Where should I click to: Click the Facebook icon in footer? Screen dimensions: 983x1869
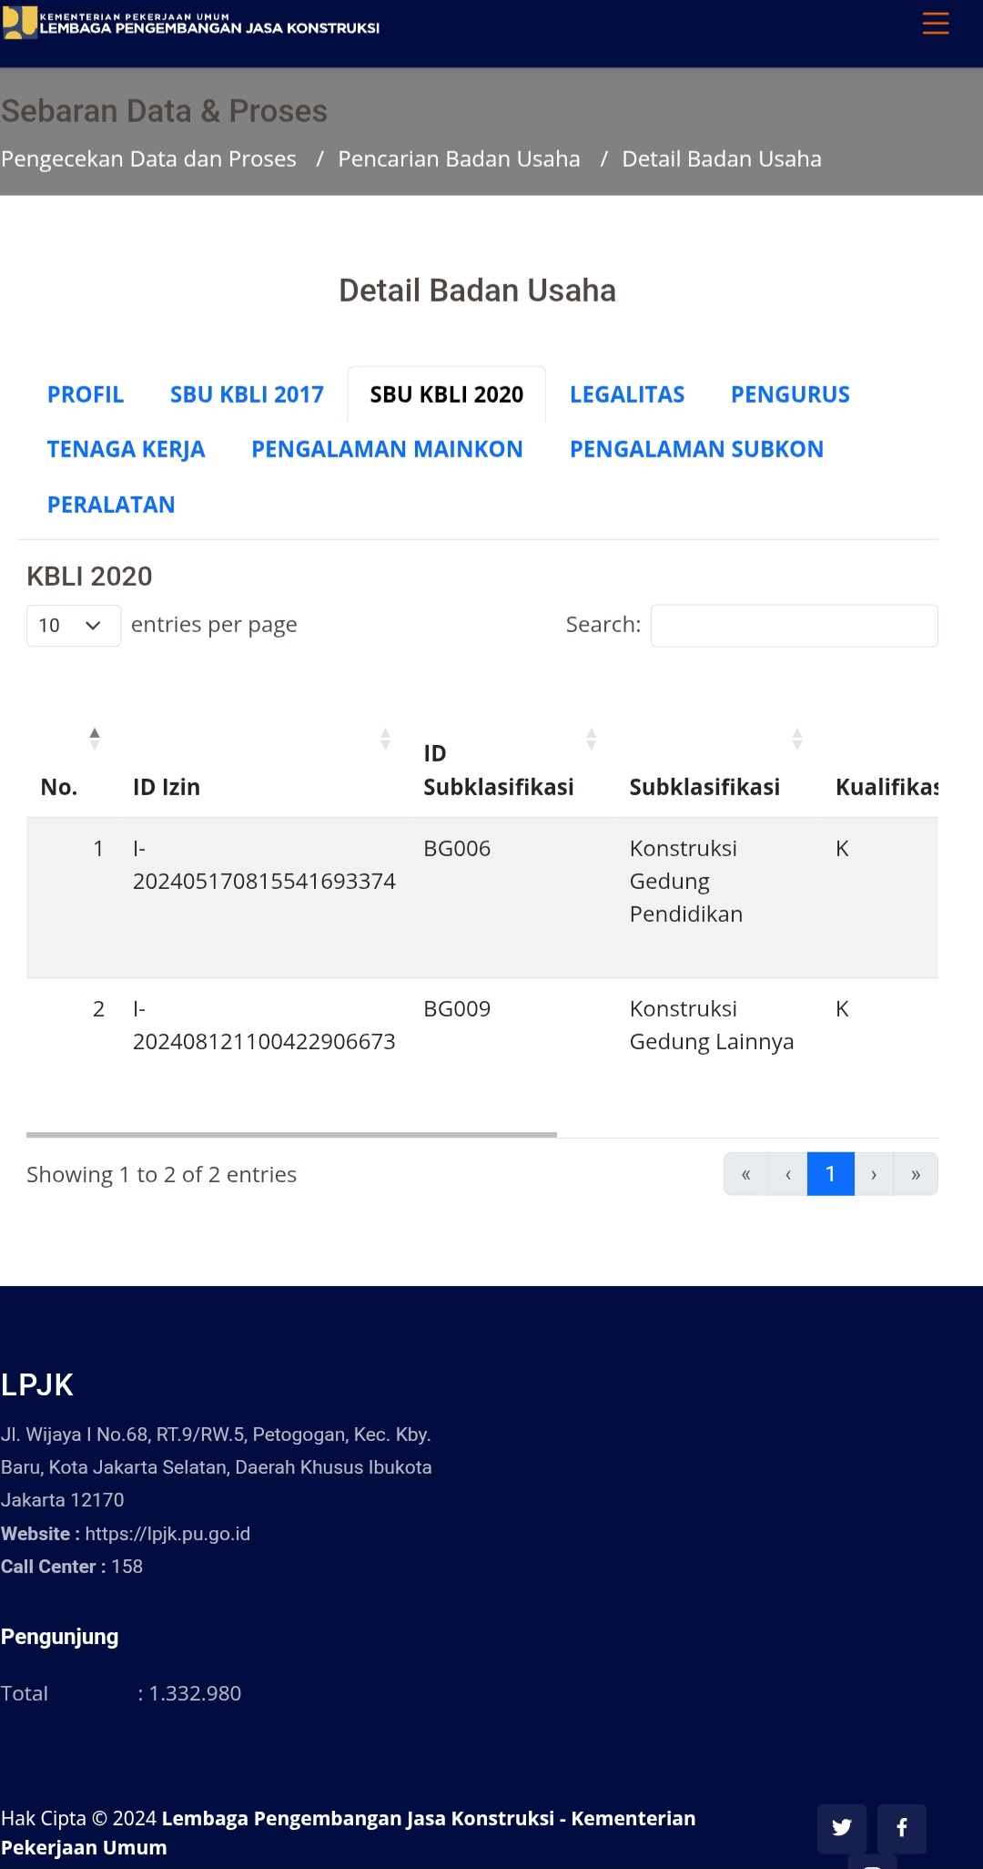point(902,1827)
